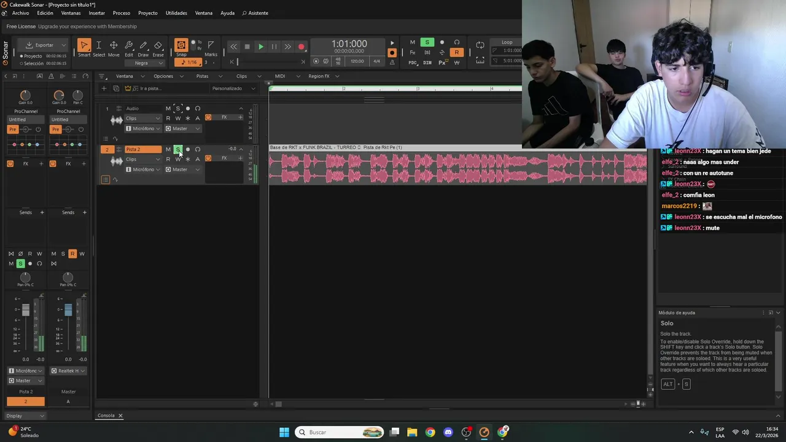Open Audio track Clips edit filter dropdown
This screenshot has width=786, height=442.
(143, 118)
